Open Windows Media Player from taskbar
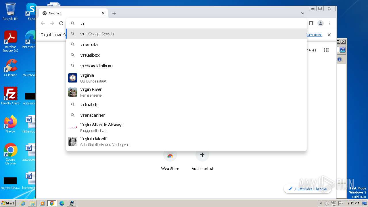Image resolution: width=368 pixels, height=207 pixels. point(42,203)
